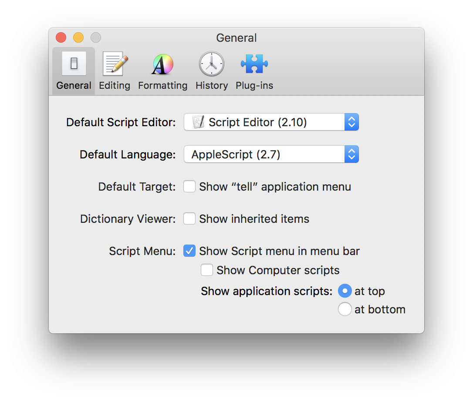Open the Default Script Editor dropdown

(x=270, y=122)
